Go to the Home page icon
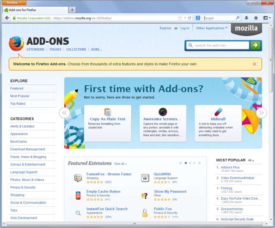Screen dimensions: 275x228 [256, 18]
